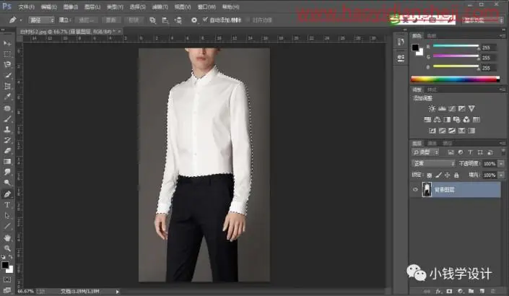This screenshot has height=296, width=509.
Task: Create new group folder icon in layers panel
Action: (x=471, y=291)
